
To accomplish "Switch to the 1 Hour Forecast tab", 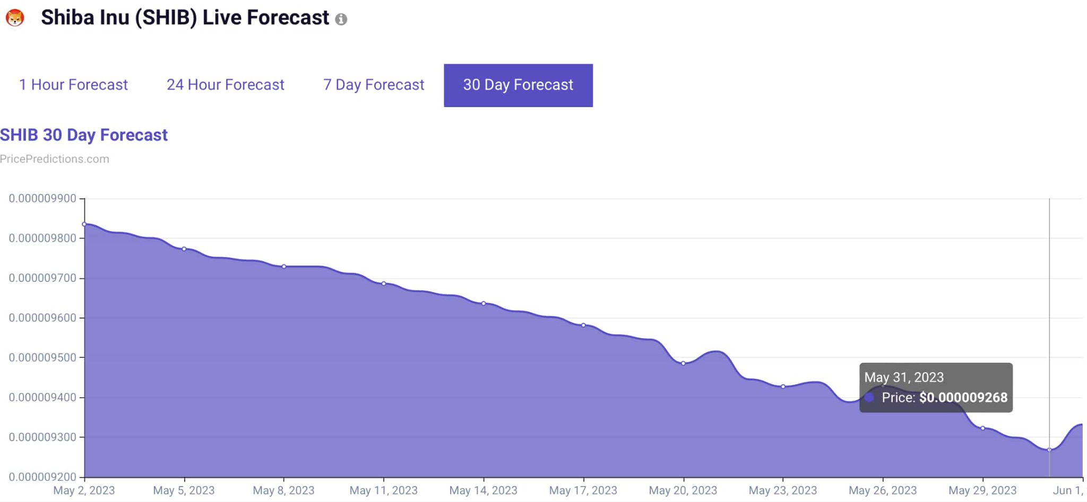I will 73,85.
